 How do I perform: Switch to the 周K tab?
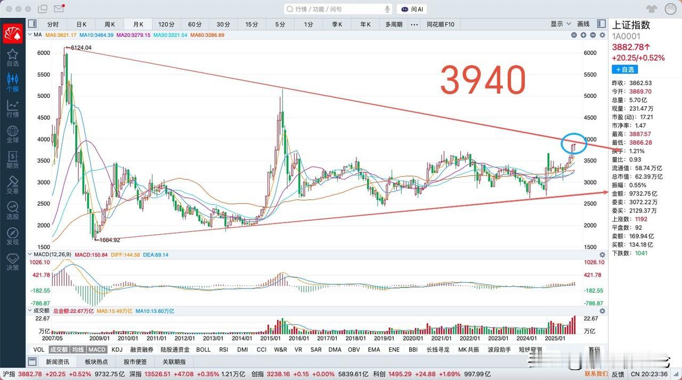point(110,24)
